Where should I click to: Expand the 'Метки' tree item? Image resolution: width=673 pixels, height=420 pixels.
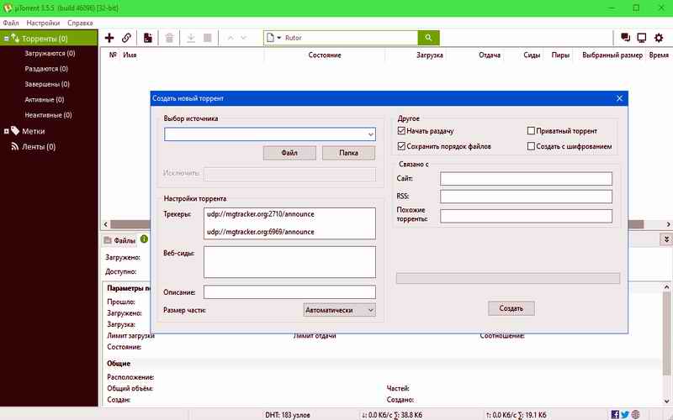click(7, 131)
